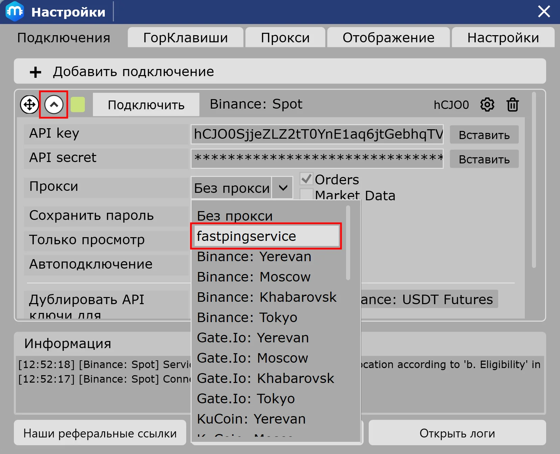Viewport: 560px width, 454px height.
Task: Select fastpingservice from proxy list
Action: (x=266, y=236)
